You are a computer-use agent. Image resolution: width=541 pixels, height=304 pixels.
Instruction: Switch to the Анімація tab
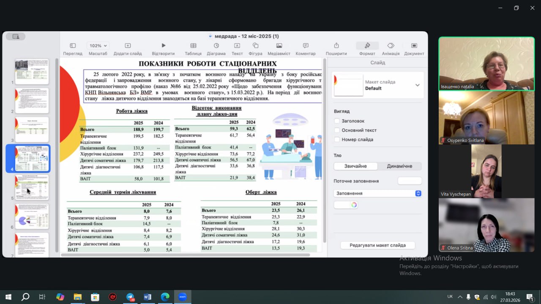tap(391, 46)
